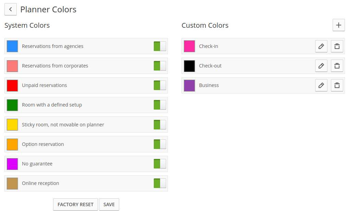This screenshot has width=347, height=212.
Task: Toggle Room with a defined setup switch
Action: tap(160, 105)
